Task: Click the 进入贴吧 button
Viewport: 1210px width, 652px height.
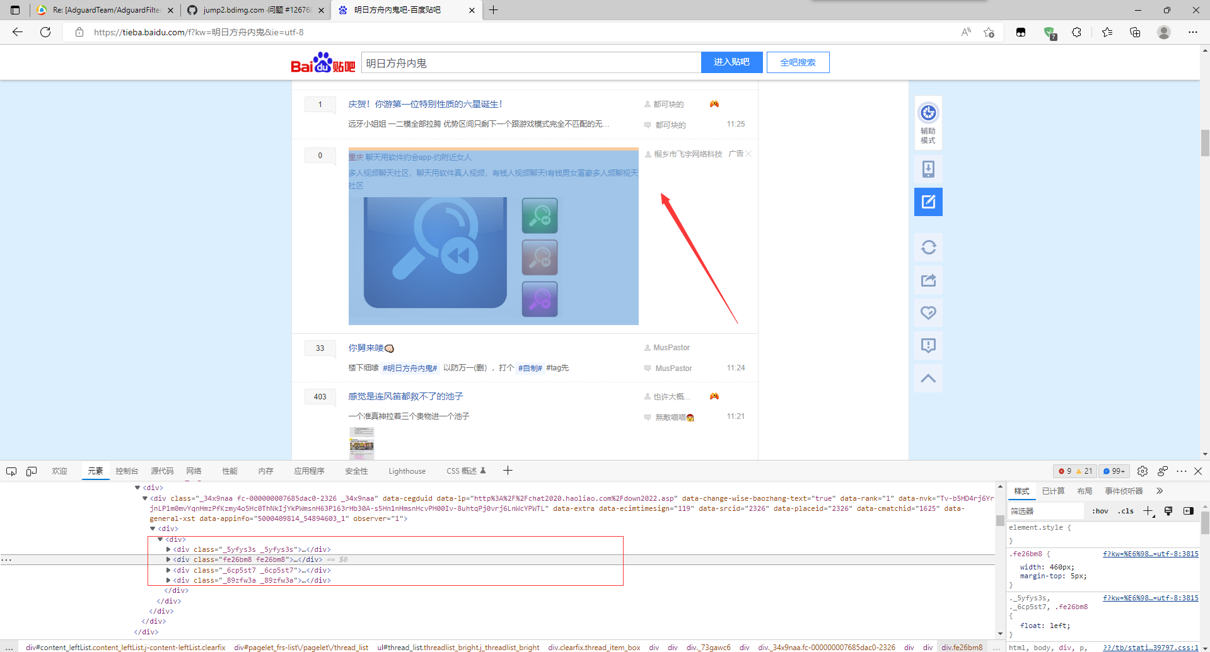Action: (x=731, y=62)
